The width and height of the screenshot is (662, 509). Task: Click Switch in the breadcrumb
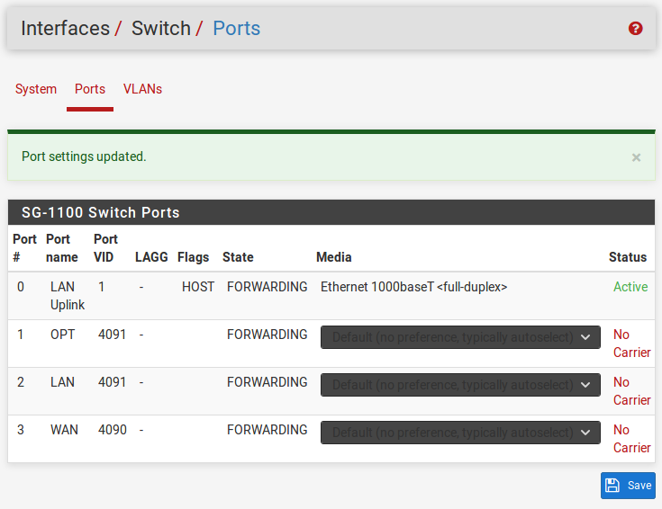tap(160, 29)
